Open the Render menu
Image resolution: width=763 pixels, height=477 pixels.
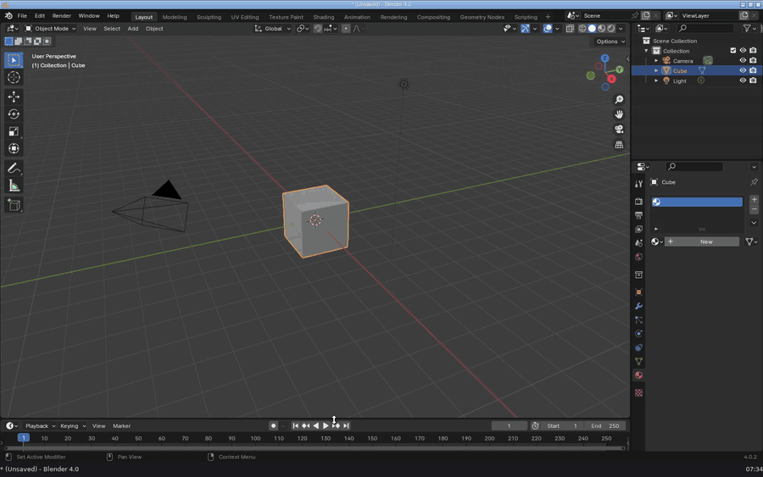point(61,16)
